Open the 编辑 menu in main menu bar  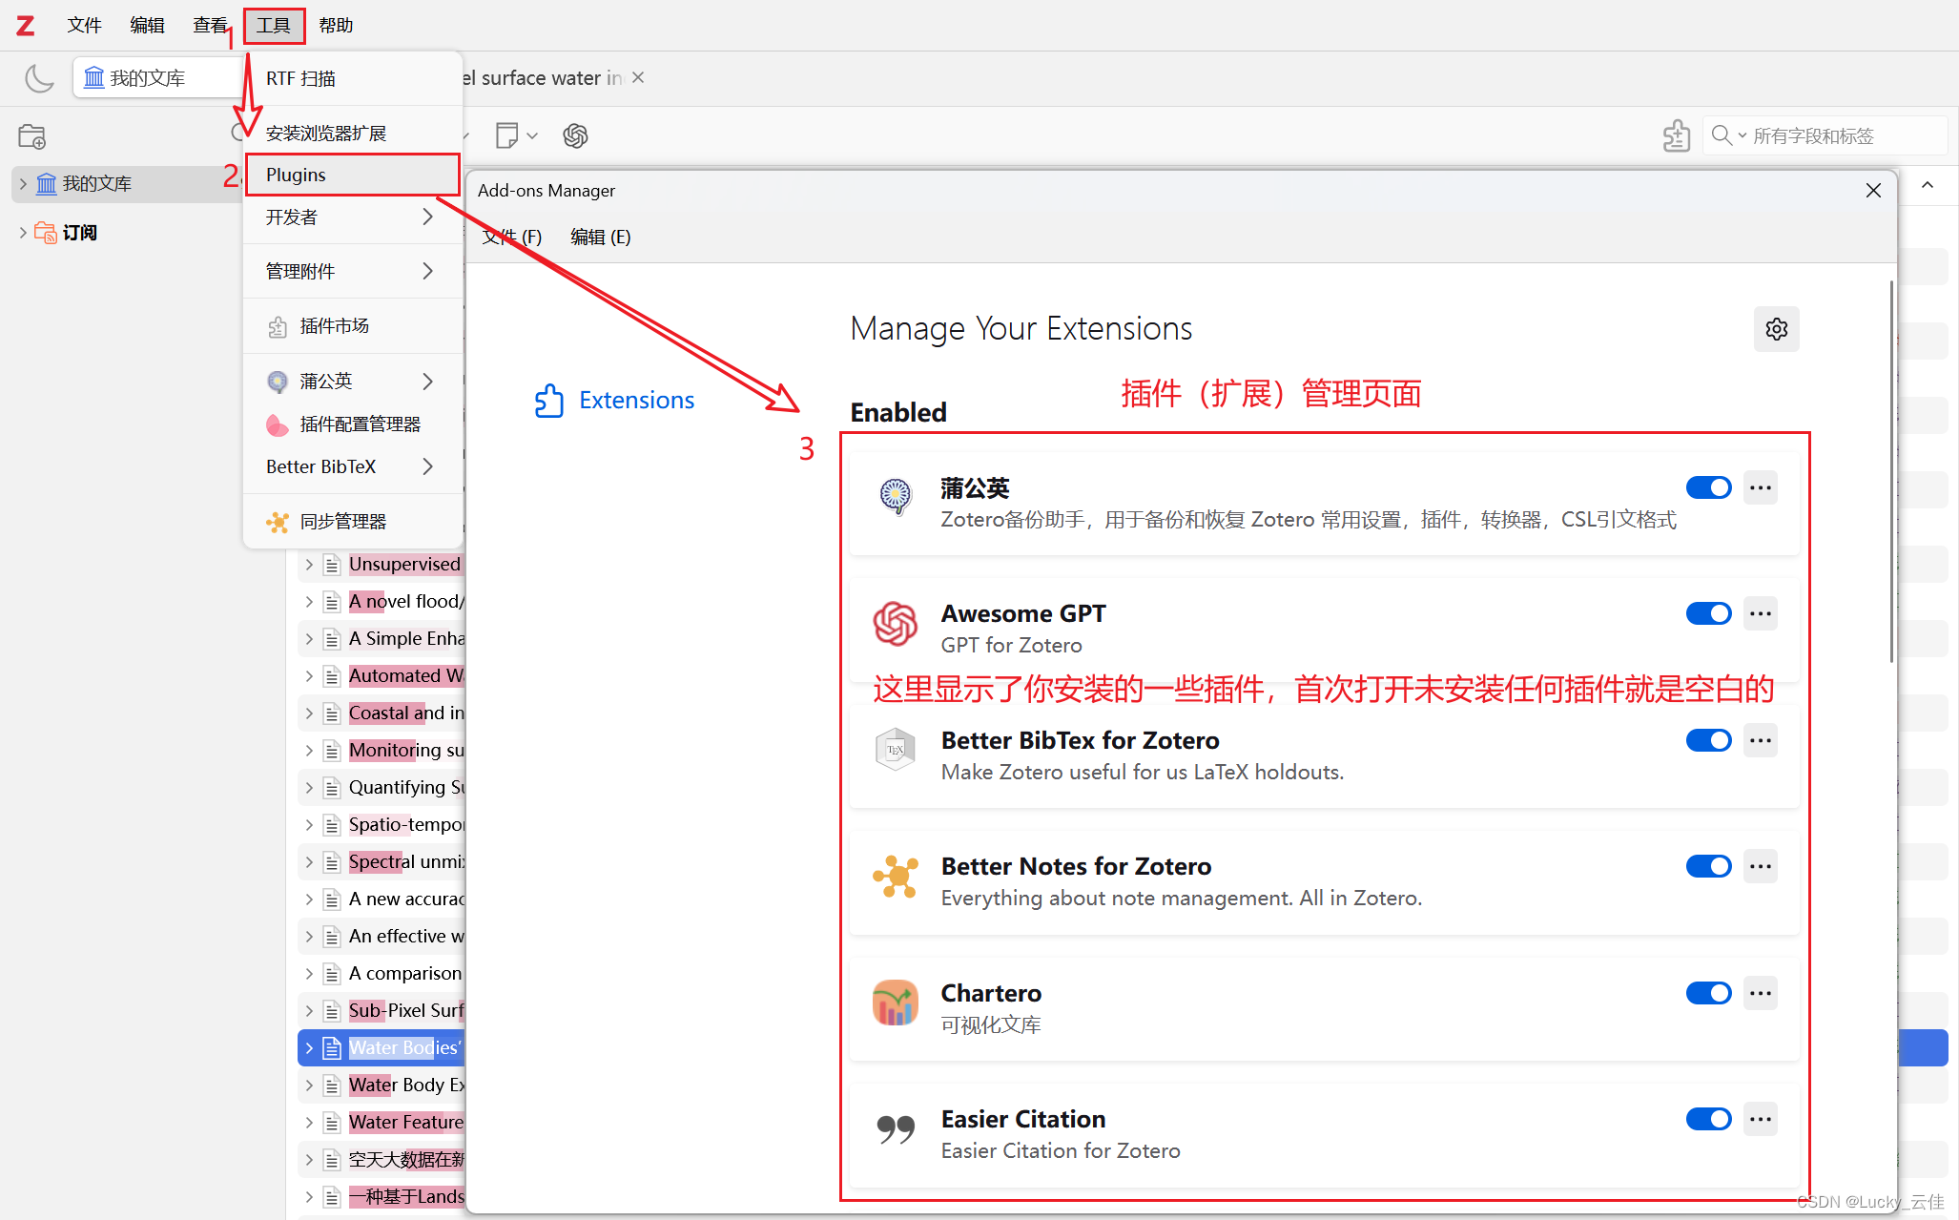click(x=147, y=26)
